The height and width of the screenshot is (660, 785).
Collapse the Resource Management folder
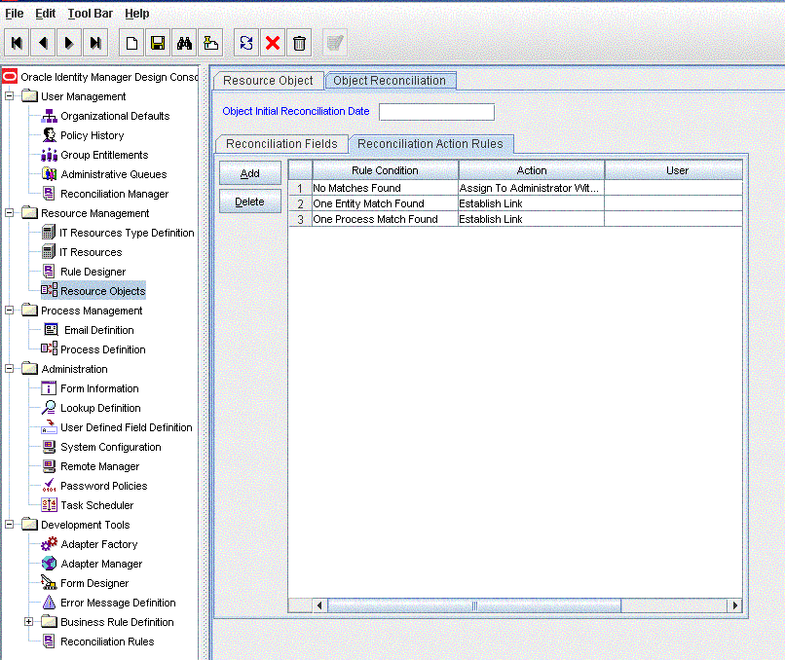point(10,212)
